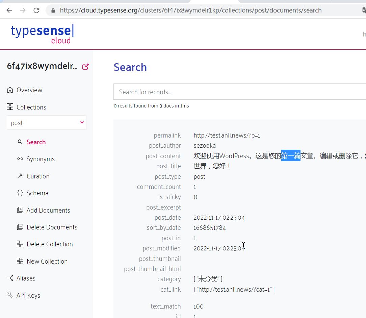Open the Curation section icon
The width and height of the screenshot is (366, 318).
click(20, 176)
